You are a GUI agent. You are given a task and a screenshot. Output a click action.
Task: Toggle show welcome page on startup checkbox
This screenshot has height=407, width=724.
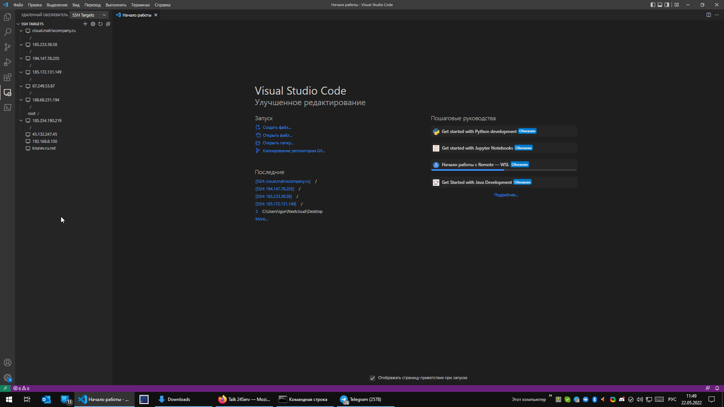[373, 378]
